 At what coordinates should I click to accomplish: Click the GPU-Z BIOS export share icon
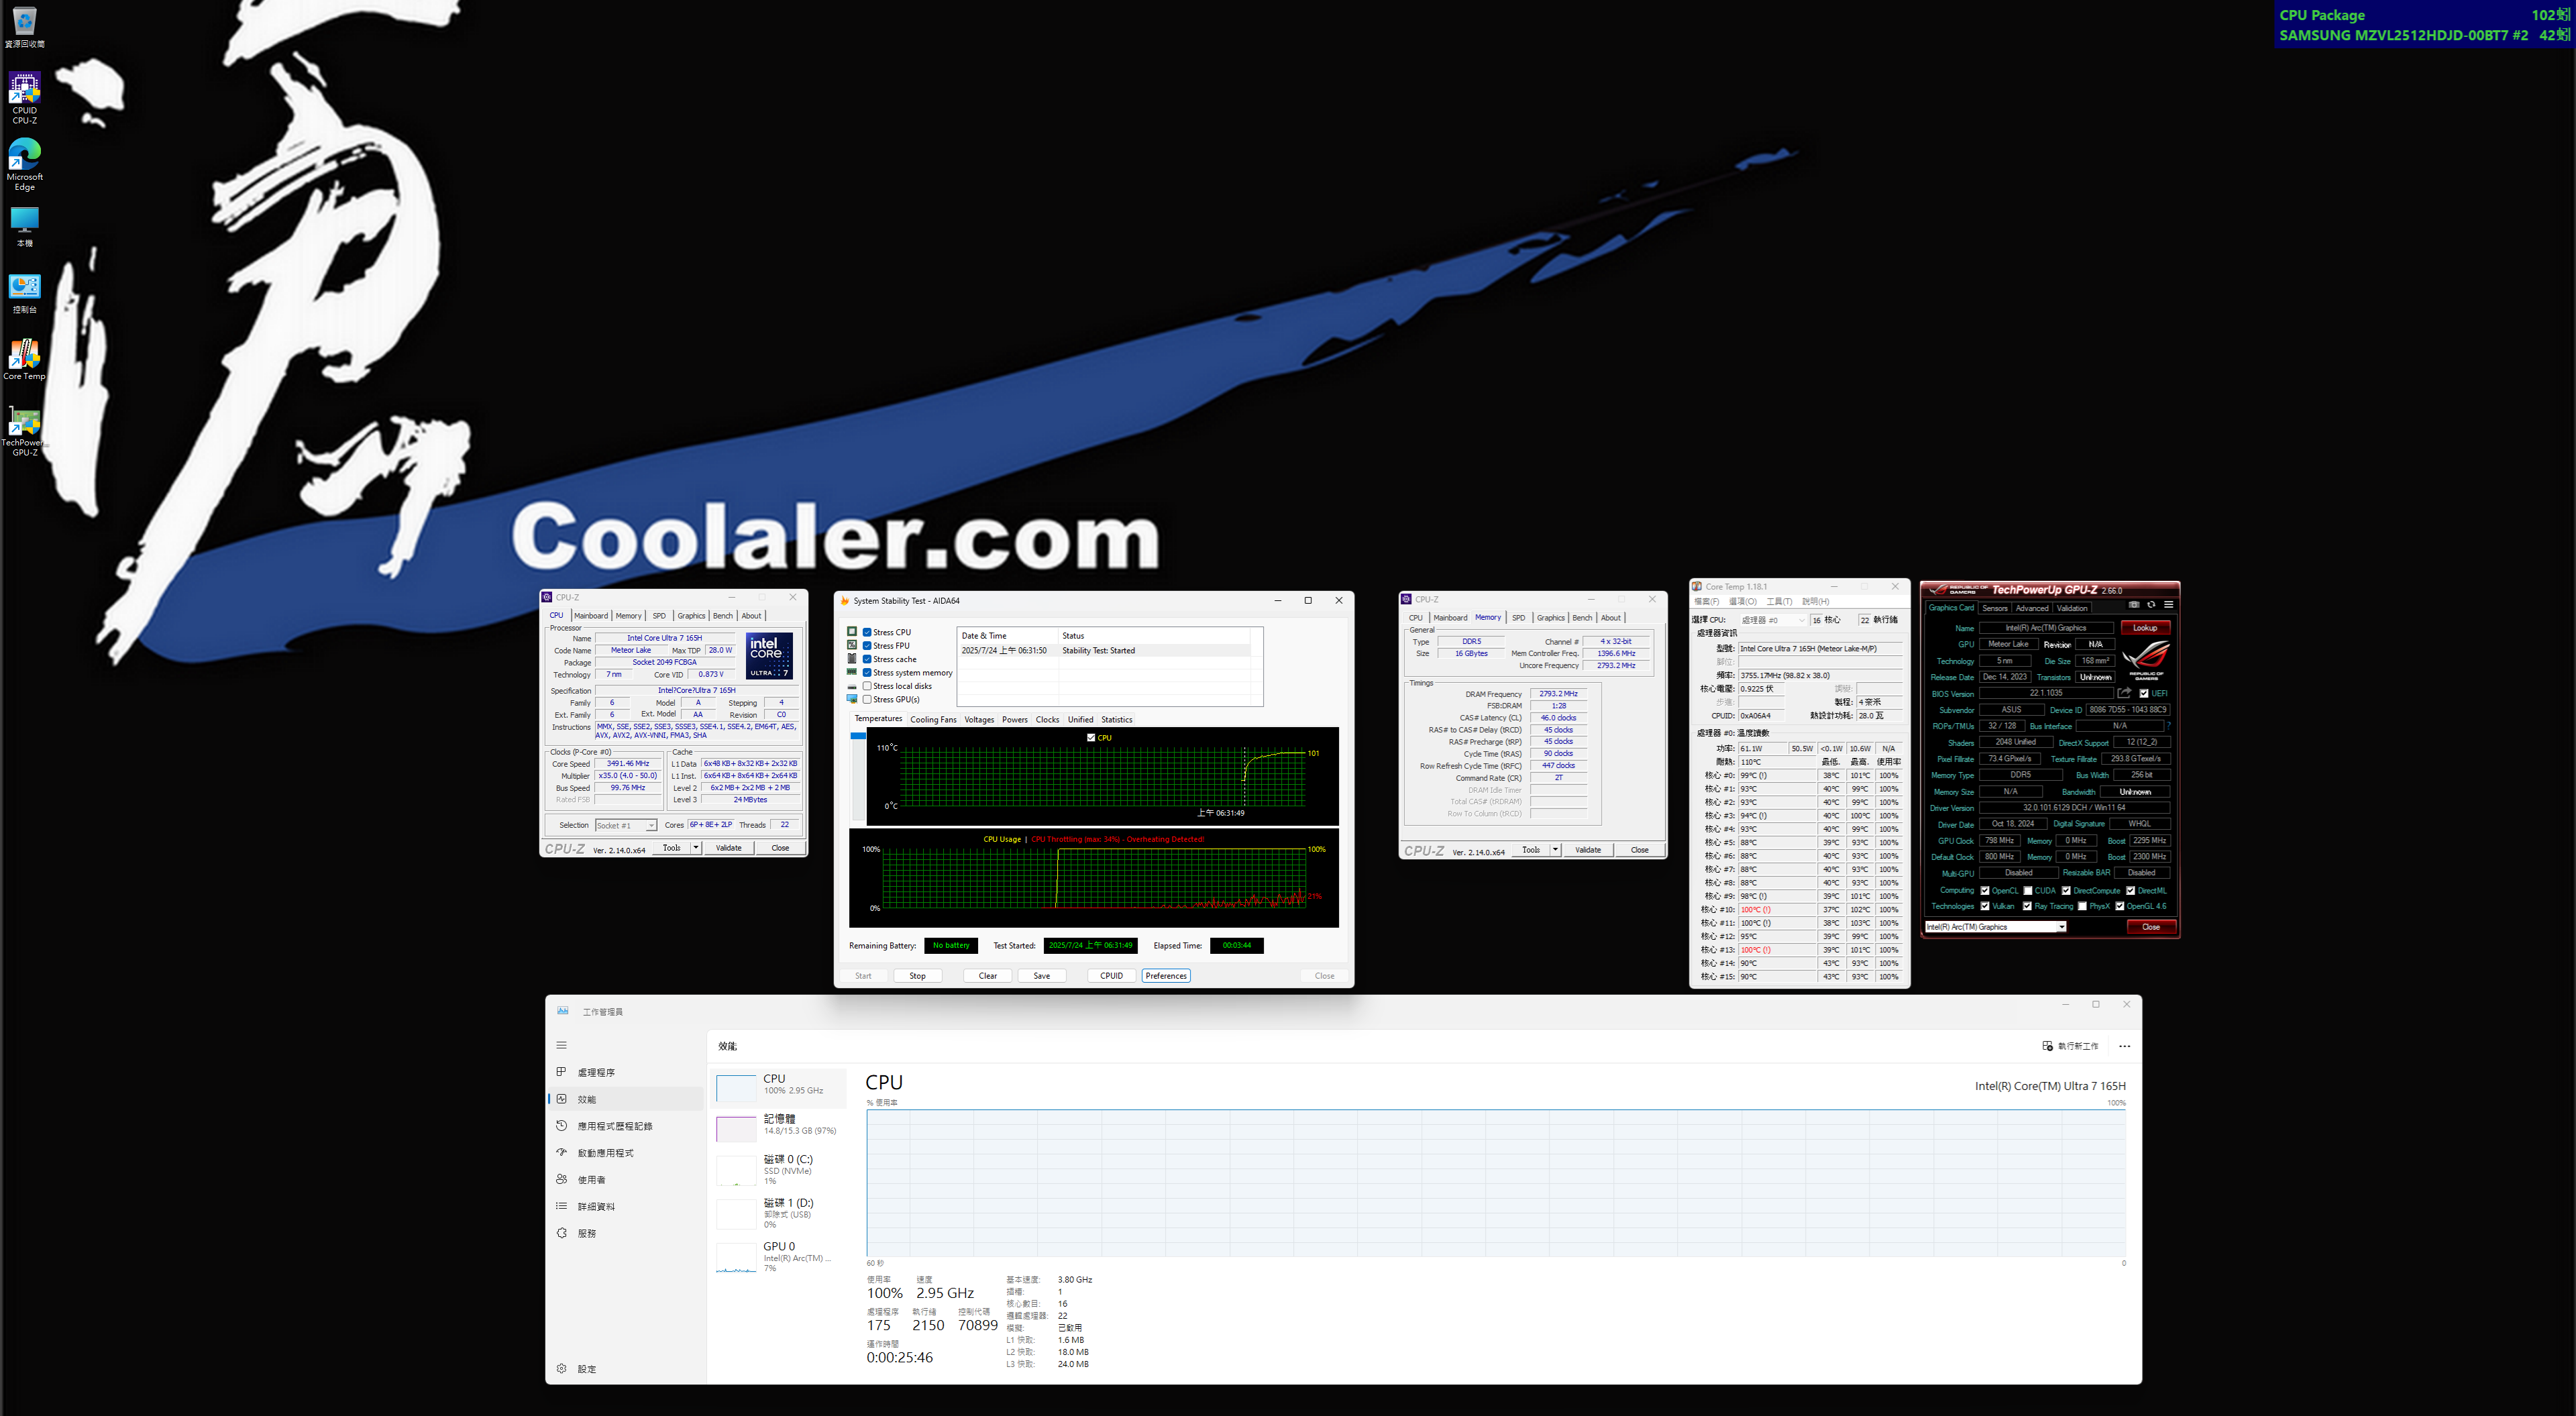point(2124,693)
